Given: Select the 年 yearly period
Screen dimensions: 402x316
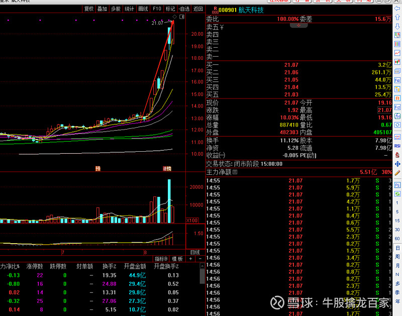Looking at the screenshot, I should click(397, 301).
